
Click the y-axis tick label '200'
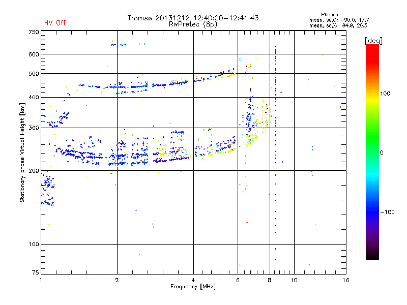click(x=34, y=171)
